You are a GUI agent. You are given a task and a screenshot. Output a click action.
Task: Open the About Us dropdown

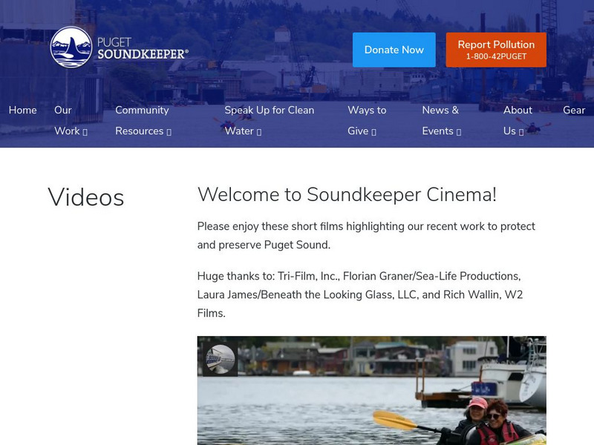click(x=522, y=131)
